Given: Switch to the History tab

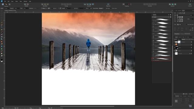Looking at the screenshot, I should [x=181, y=96].
